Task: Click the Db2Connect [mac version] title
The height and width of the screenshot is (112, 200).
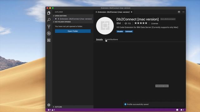Action: [x=137, y=19]
